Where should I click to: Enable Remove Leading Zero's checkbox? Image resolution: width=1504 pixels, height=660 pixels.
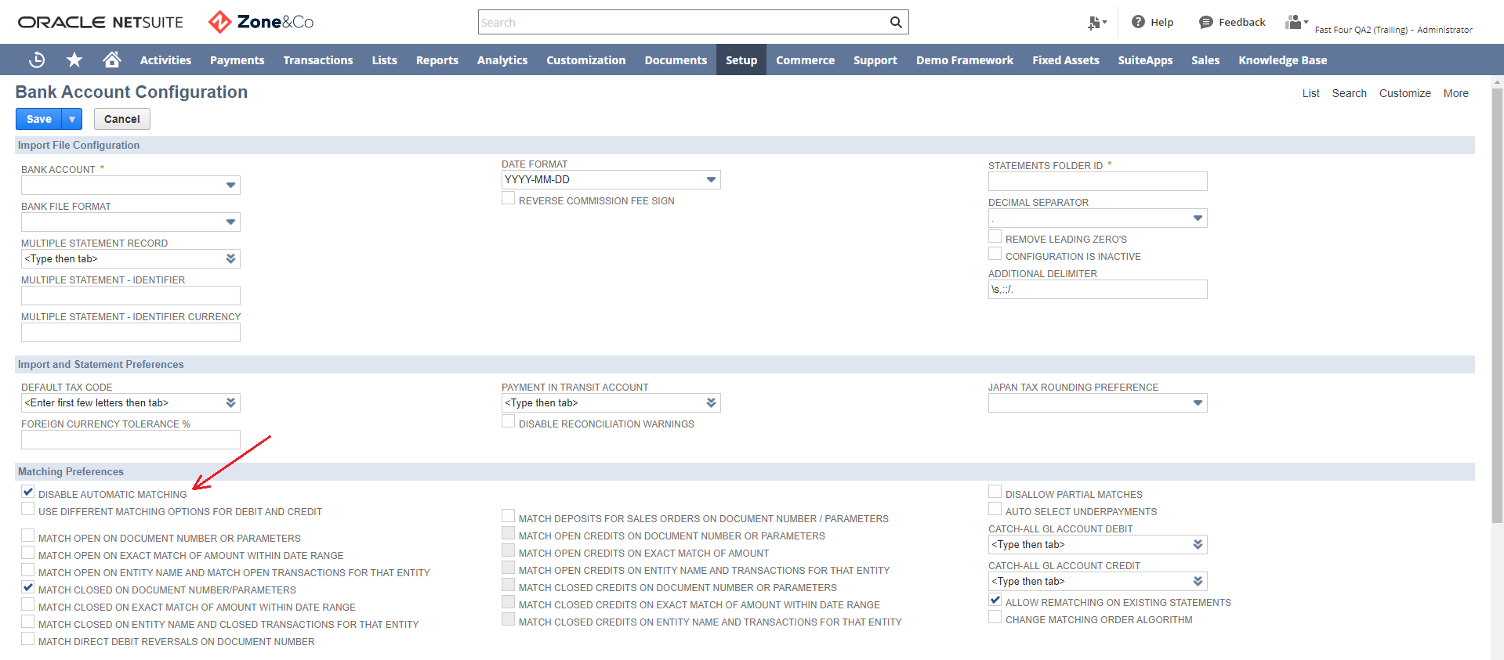[x=995, y=237]
